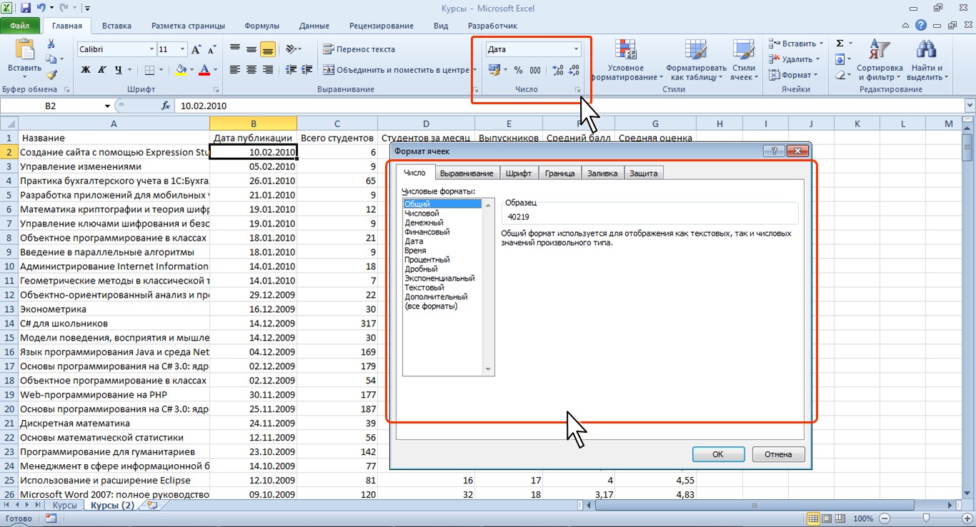Open the Calibri font name dropdown

point(151,49)
